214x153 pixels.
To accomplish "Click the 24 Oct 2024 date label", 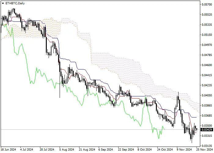I will tap(165, 150).
